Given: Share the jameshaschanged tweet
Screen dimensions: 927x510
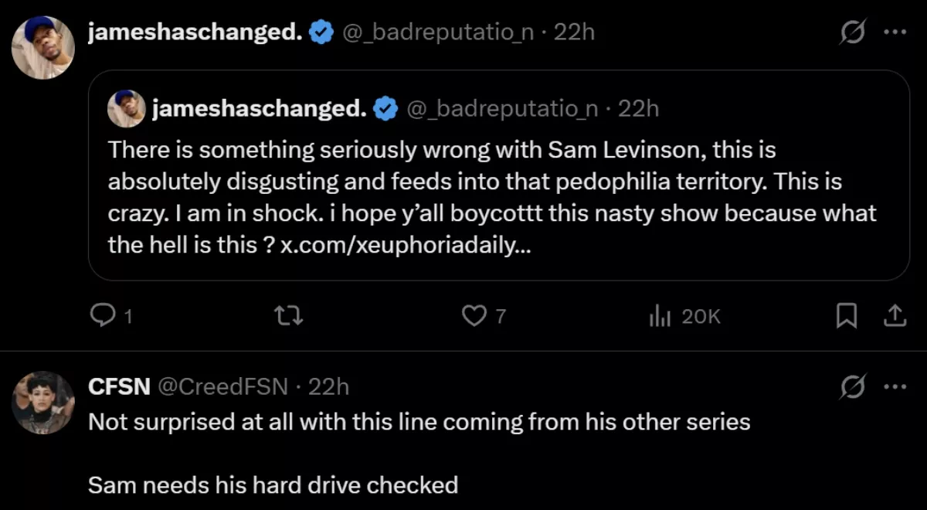Looking at the screenshot, I should click(x=896, y=316).
